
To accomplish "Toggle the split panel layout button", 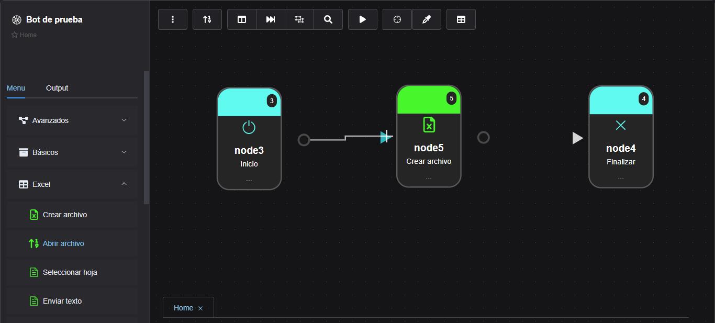I will 242,19.
